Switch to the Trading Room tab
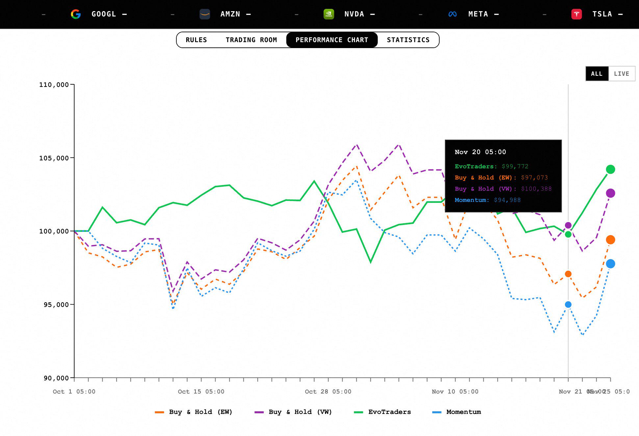639x436 pixels. 251,40
